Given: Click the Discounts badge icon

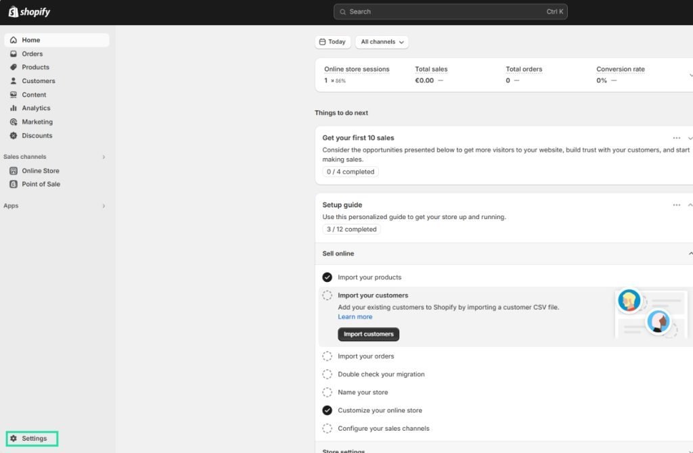Looking at the screenshot, I should 14,135.
